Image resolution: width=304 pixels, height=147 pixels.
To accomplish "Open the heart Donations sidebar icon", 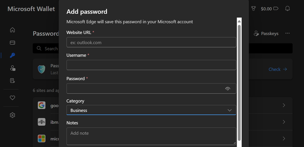I will point(12,98).
